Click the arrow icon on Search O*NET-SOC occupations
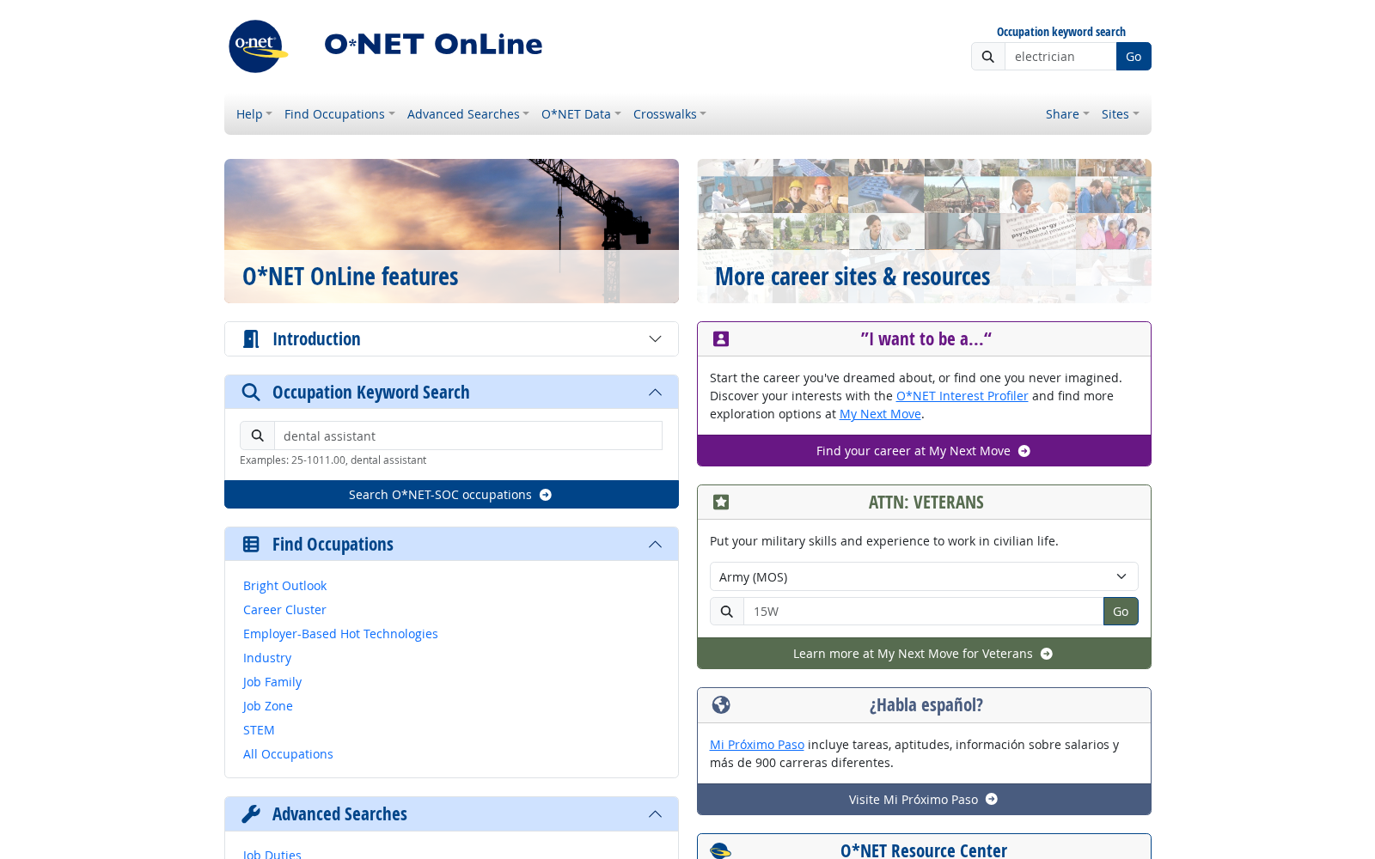 pyautogui.click(x=546, y=495)
